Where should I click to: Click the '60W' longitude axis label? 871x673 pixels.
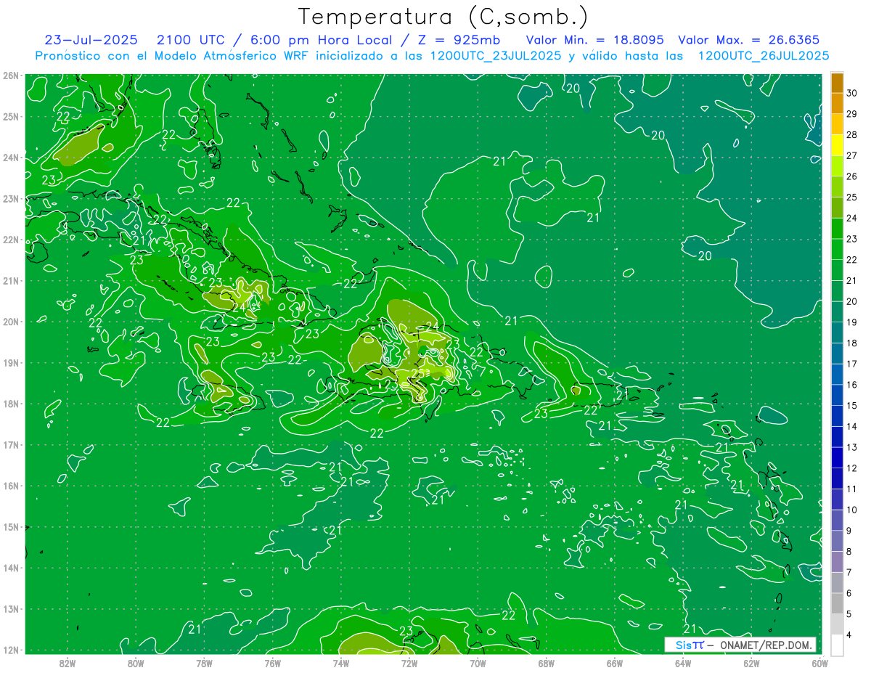pyautogui.click(x=820, y=663)
